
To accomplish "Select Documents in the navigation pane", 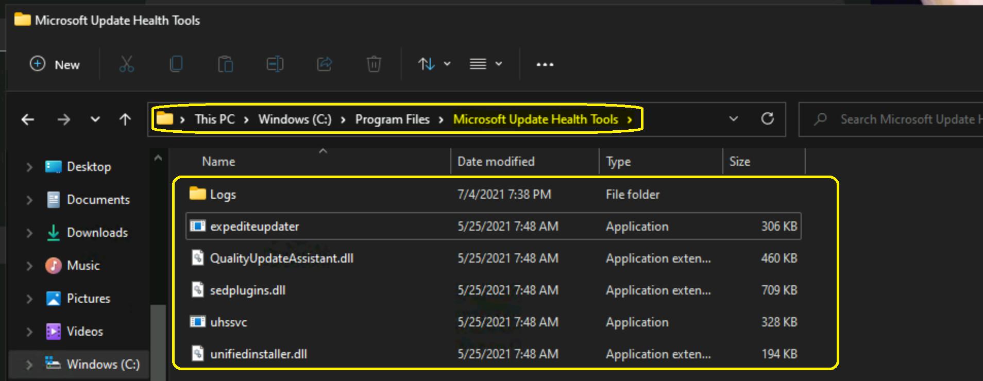I will [98, 200].
